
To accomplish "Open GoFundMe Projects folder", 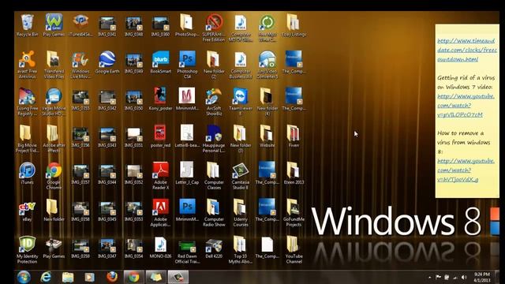I will pos(294,213).
